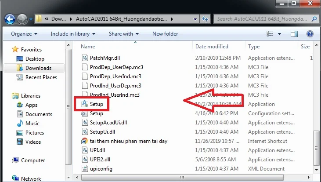Image resolution: width=321 pixels, height=182 pixels.
Task: Select the ProdDep_UserInd.mc3 file
Action: coord(115,76)
